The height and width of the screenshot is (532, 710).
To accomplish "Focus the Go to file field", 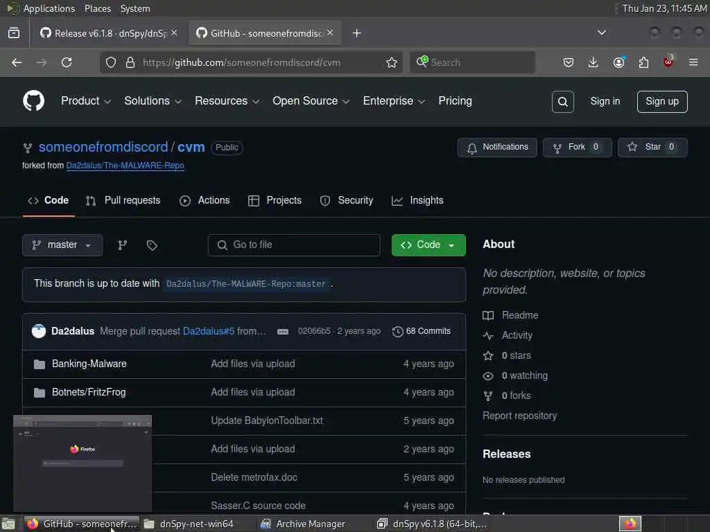I will click(x=294, y=245).
